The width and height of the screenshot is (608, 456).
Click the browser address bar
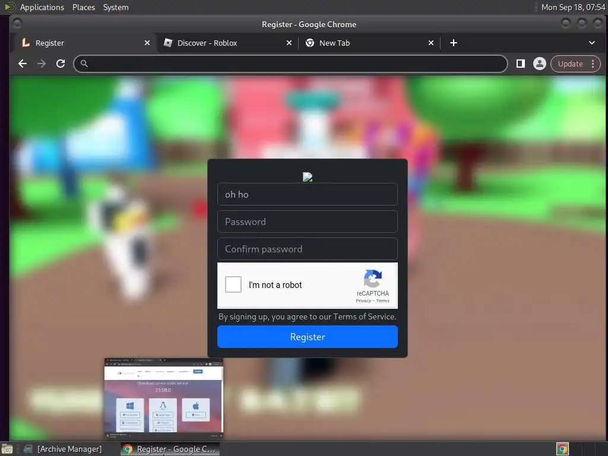[x=290, y=64]
